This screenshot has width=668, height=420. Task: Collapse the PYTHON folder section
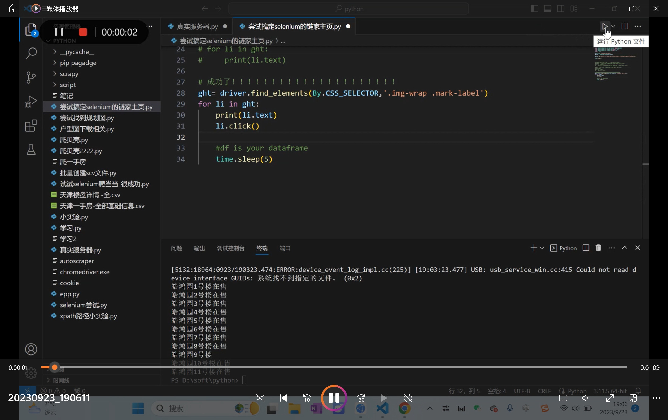click(x=61, y=41)
